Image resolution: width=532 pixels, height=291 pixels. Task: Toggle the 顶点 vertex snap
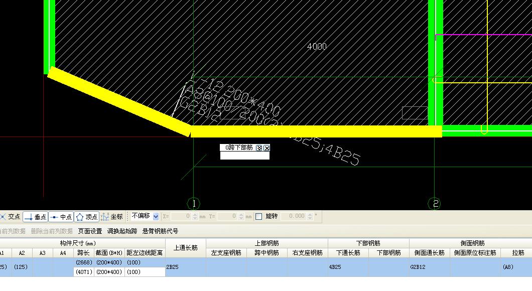click(86, 216)
